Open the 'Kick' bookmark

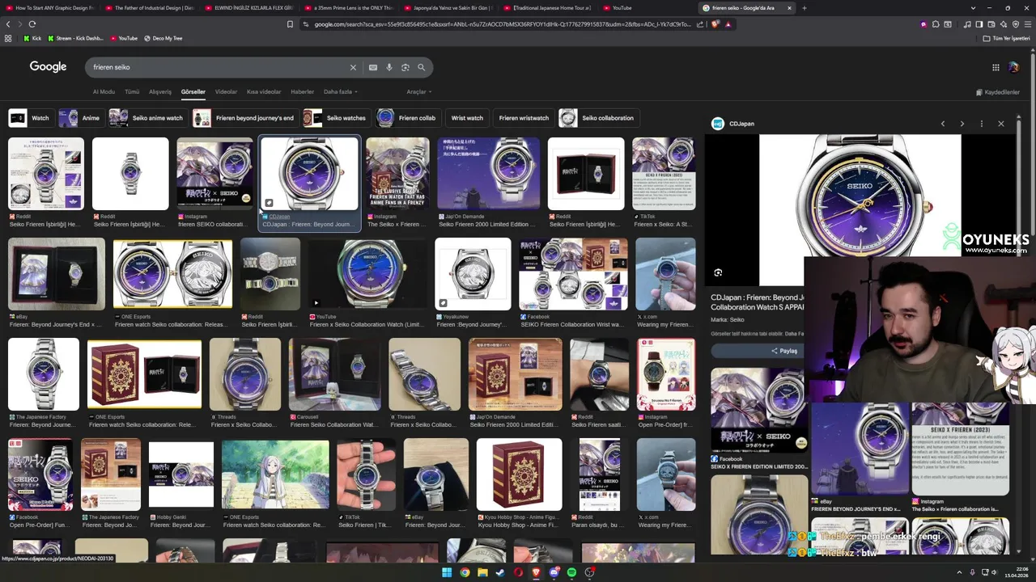click(x=32, y=38)
